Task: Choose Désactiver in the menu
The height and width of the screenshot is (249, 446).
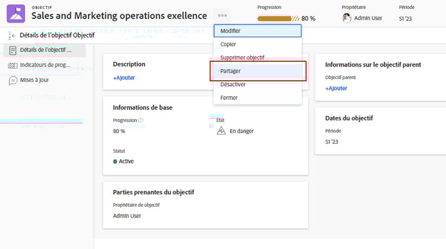Action: [x=257, y=84]
